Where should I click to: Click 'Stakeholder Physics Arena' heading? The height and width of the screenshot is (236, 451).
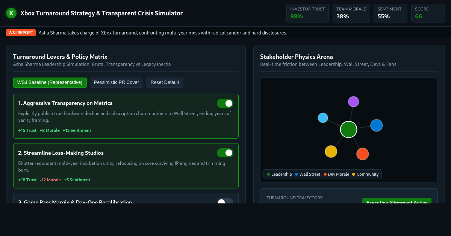(297, 57)
